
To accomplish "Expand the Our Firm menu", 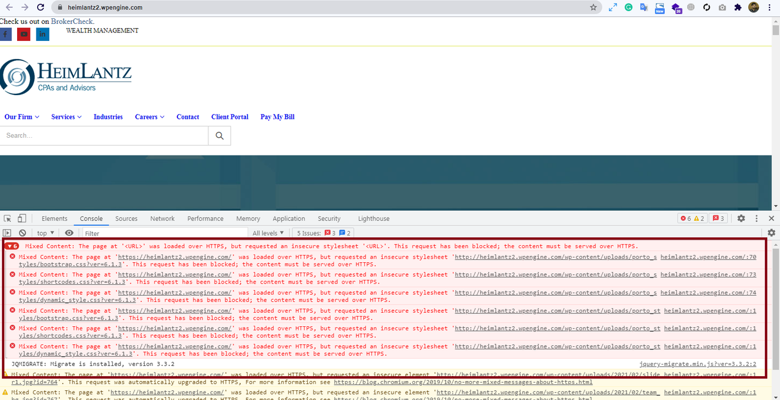I will (22, 117).
